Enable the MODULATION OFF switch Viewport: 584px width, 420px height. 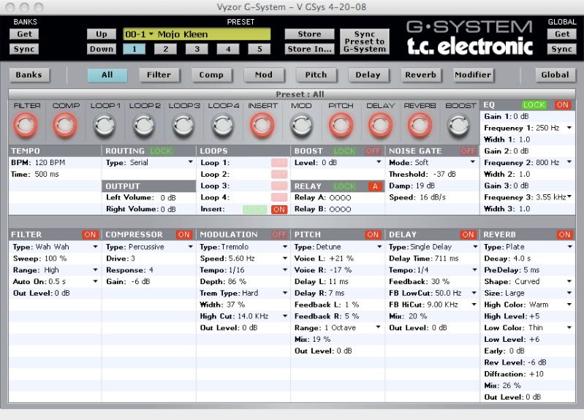(x=279, y=234)
